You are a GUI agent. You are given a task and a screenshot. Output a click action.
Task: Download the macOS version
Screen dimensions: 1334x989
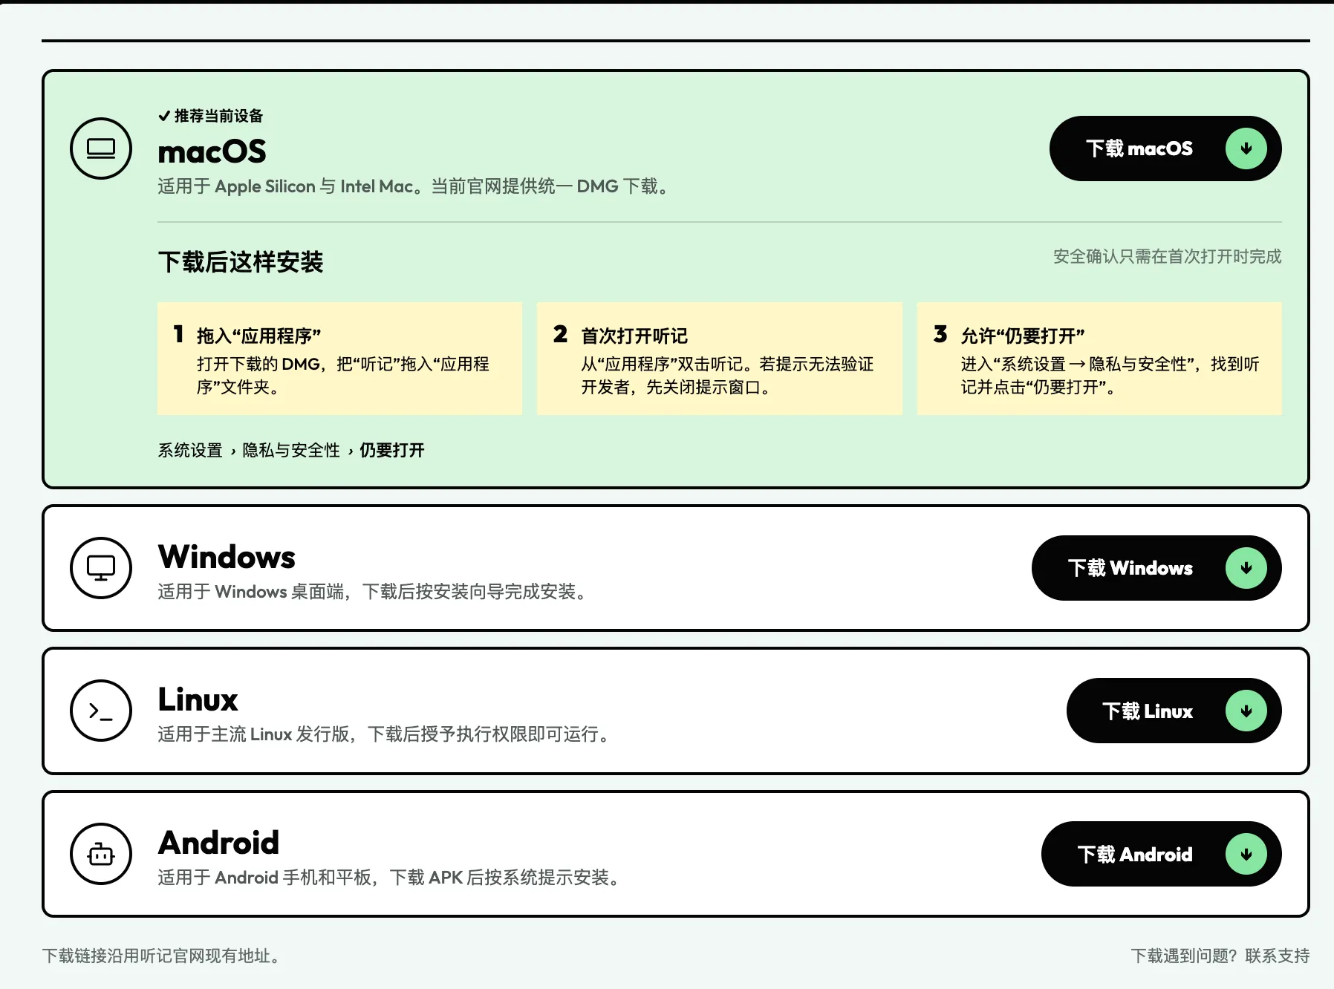[x=1165, y=148]
